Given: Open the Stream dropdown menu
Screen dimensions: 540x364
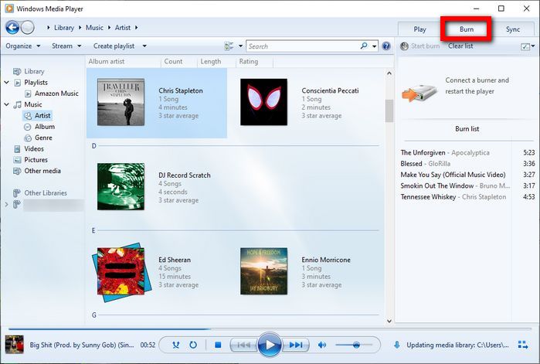Looking at the screenshot, I should [66, 46].
